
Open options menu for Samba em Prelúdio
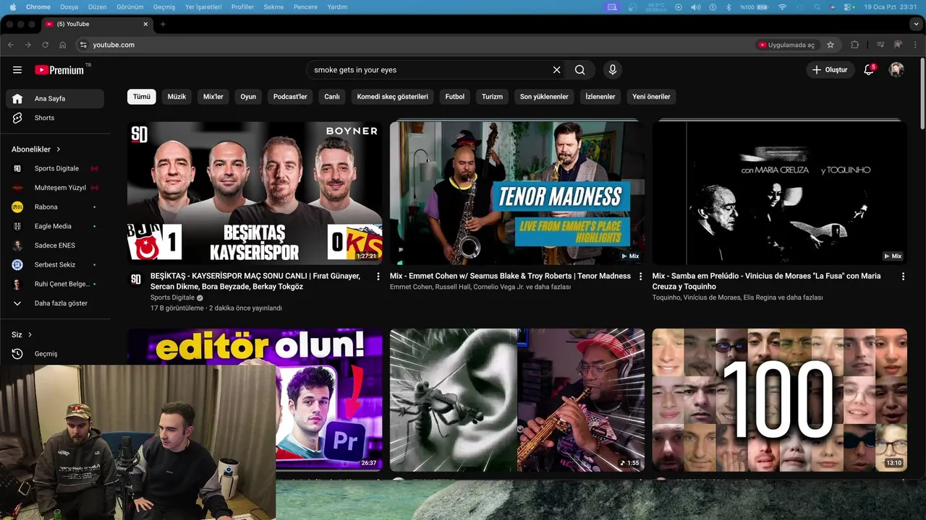point(903,277)
